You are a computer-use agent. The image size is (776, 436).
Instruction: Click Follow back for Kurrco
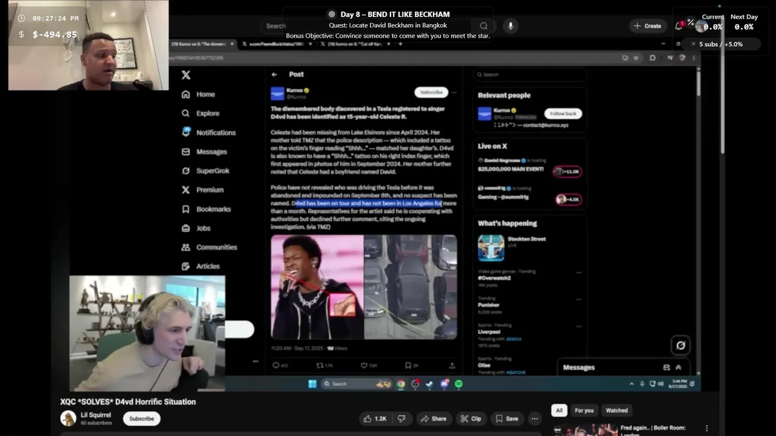[x=563, y=113]
